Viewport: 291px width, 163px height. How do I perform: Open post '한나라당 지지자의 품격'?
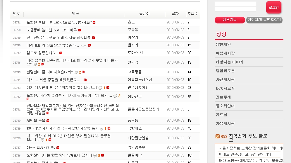[63, 129]
